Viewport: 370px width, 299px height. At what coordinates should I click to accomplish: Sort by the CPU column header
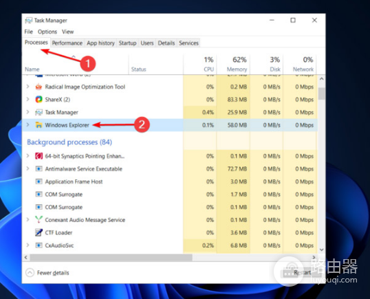coord(199,65)
